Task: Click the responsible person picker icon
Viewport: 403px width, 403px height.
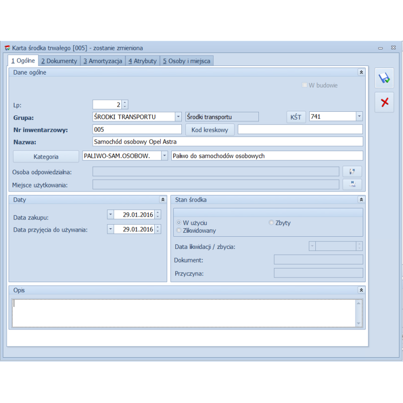Action: pyautogui.click(x=352, y=172)
